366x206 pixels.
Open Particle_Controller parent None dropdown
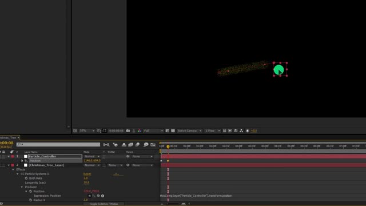(142, 156)
